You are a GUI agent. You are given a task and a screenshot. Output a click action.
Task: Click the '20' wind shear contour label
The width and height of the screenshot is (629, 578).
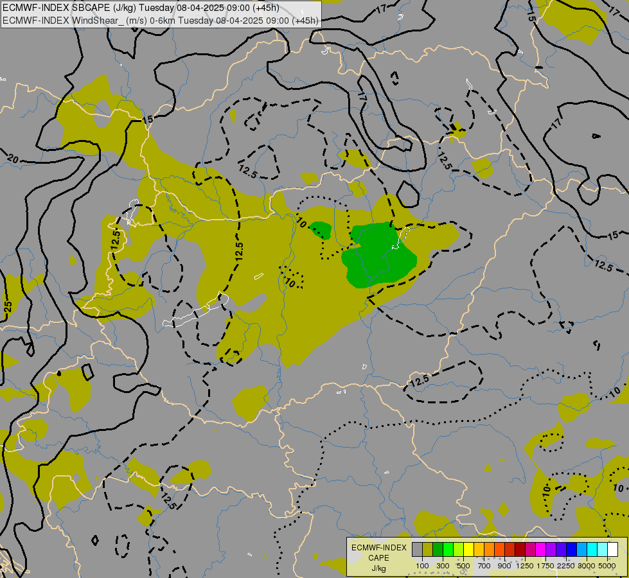pyautogui.click(x=13, y=159)
